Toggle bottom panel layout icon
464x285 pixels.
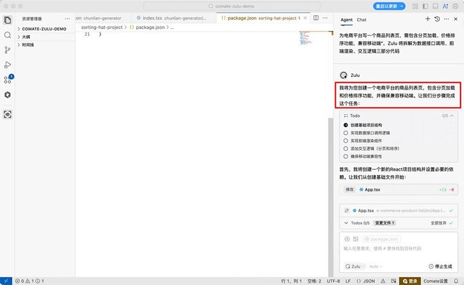point(435,6)
